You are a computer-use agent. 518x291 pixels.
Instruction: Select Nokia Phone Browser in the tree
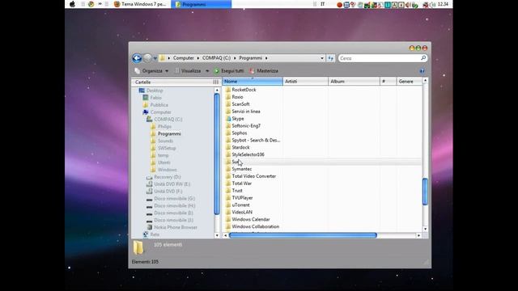[176, 227]
